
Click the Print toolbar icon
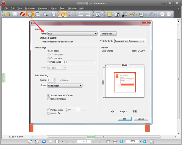coord(30,14)
